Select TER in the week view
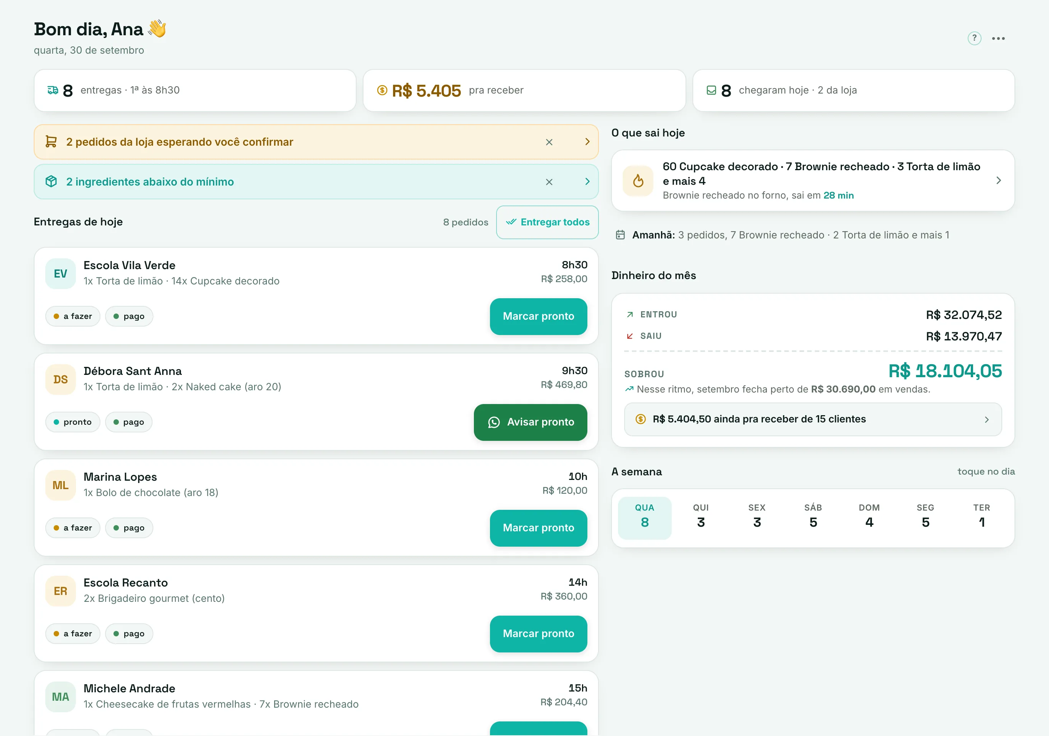This screenshot has width=1049, height=736. tap(982, 518)
